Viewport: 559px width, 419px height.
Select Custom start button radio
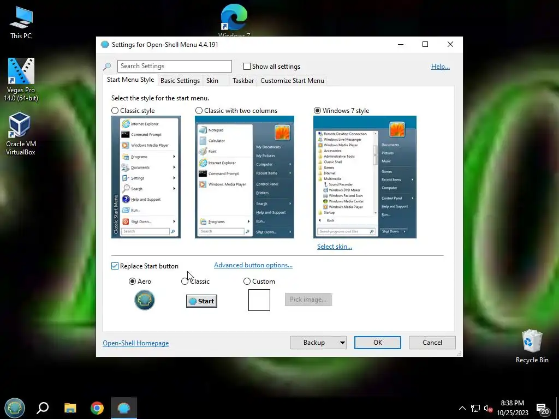[247, 282]
